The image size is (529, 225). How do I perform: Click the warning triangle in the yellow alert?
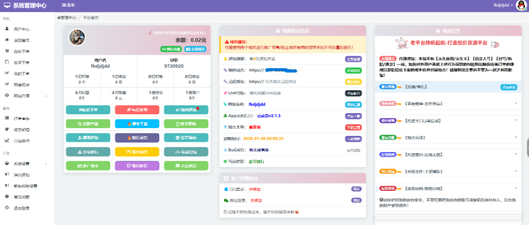point(226,41)
